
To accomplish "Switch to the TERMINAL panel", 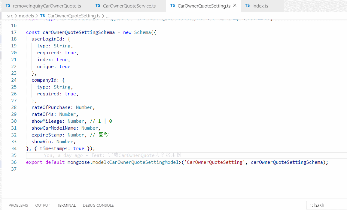I will coord(66,205).
